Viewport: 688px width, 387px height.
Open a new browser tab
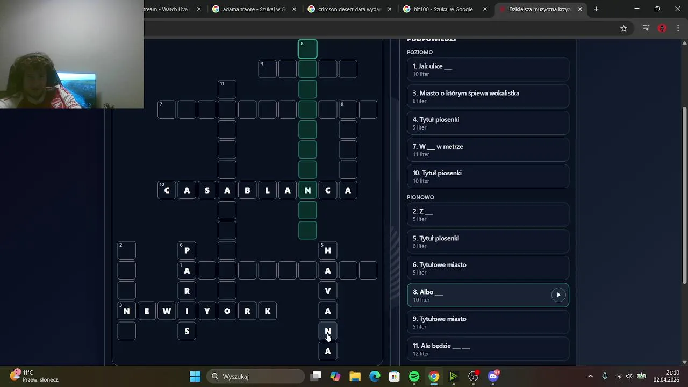(x=596, y=9)
